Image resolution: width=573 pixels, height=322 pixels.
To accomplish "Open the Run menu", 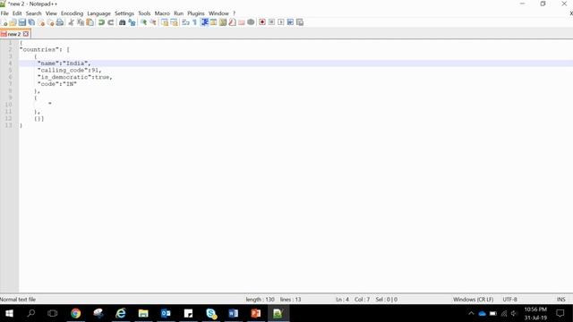I will pyautogui.click(x=179, y=13).
